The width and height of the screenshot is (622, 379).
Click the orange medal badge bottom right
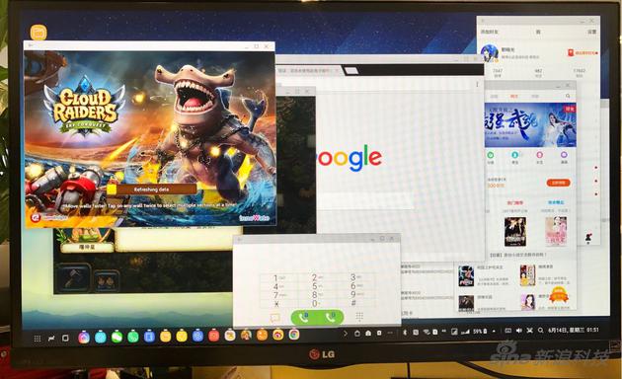[x=559, y=295]
